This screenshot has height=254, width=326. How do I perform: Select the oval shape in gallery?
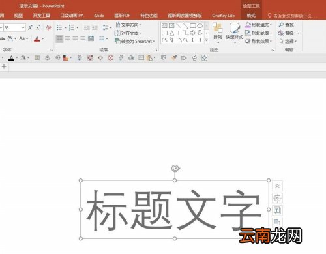click(200, 26)
